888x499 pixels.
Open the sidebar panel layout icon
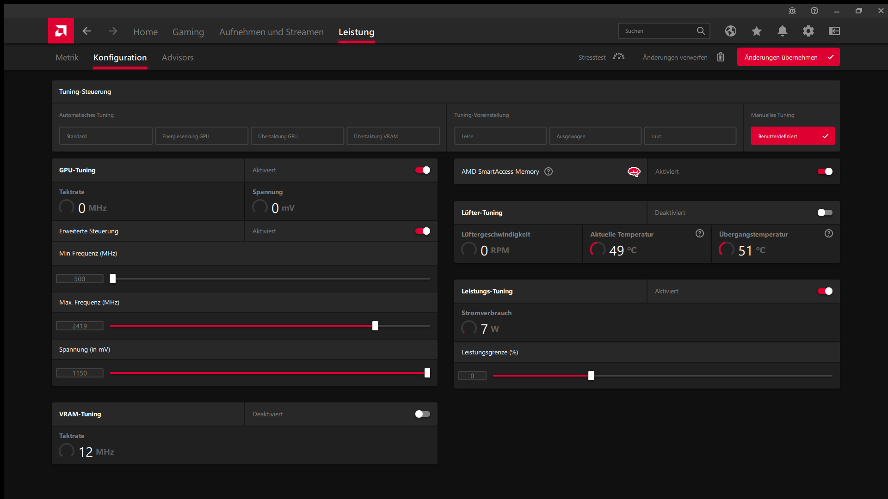(x=834, y=31)
